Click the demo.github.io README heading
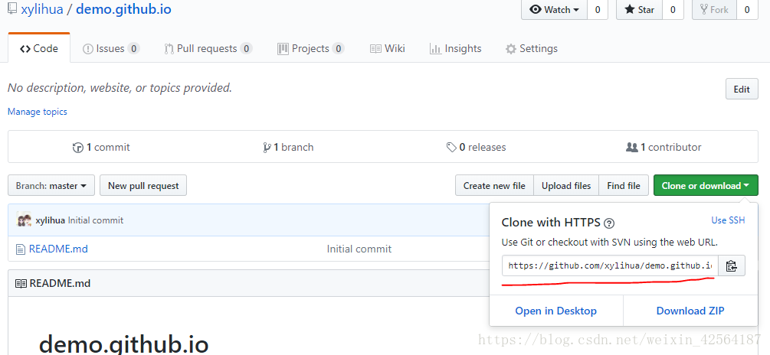770x355 pixels. (x=124, y=344)
